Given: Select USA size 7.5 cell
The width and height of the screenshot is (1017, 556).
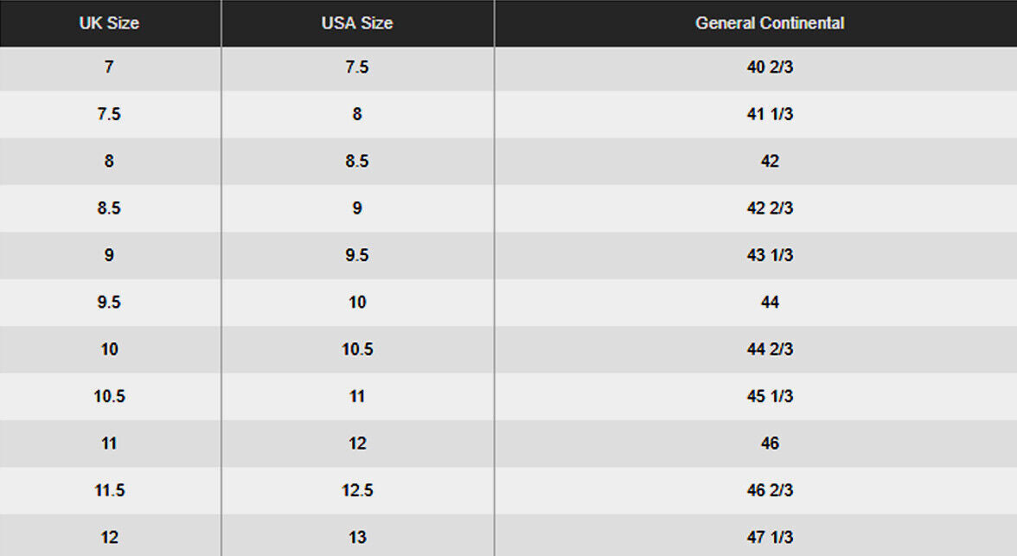Looking at the screenshot, I should click(x=357, y=67).
